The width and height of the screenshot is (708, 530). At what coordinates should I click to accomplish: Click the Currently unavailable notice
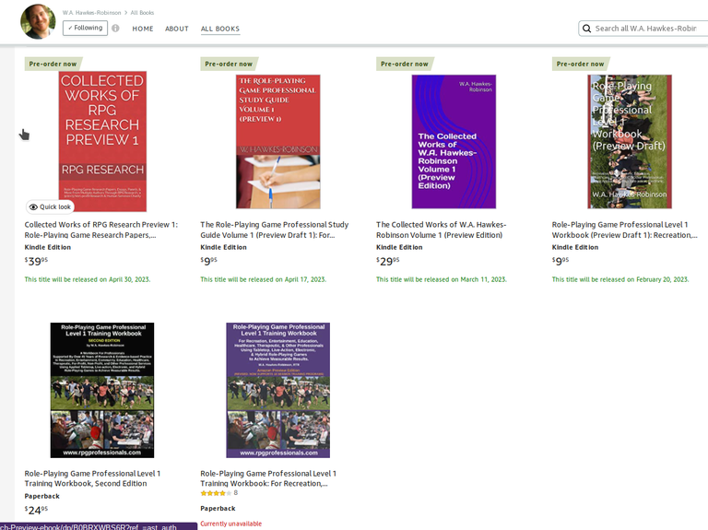click(x=231, y=524)
